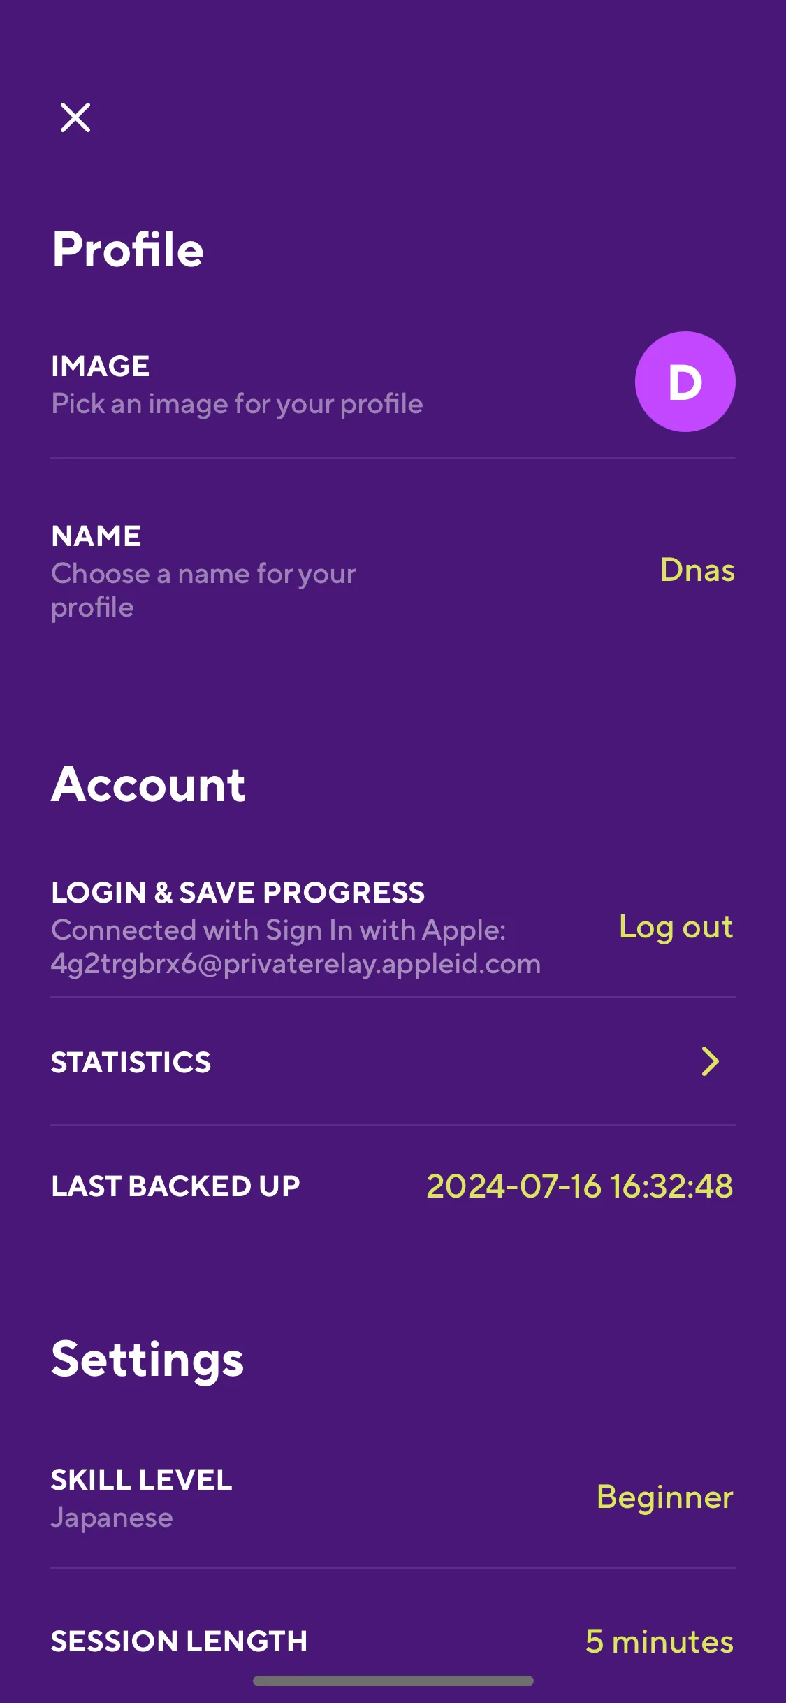Tap the SKILL LEVEL label
The height and width of the screenshot is (1703, 786).
click(x=142, y=1480)
